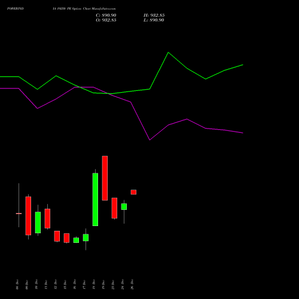Screen dimensions: 299x299
Task: Click the green indicator line's highest peak
Action: (x=168, y=53)
